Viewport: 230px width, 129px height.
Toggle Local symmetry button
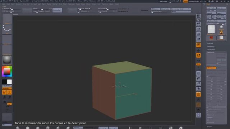tap(198, 55)
